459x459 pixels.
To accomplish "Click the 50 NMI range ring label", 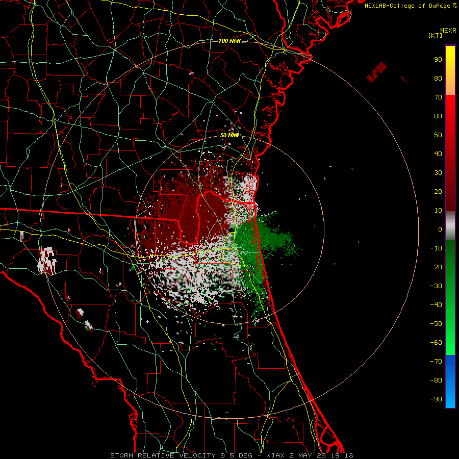I will click(229, 135).
